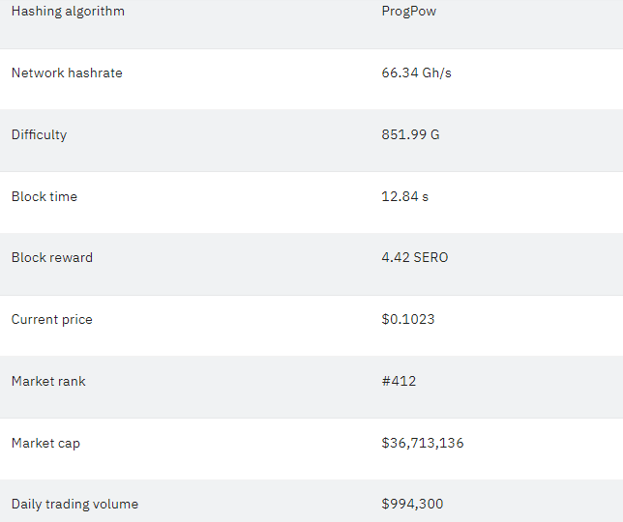The width and height of the screenshot is (623, 522).
Task: Select the $36,713,136 market cap value
Action: tap(423, 443)
